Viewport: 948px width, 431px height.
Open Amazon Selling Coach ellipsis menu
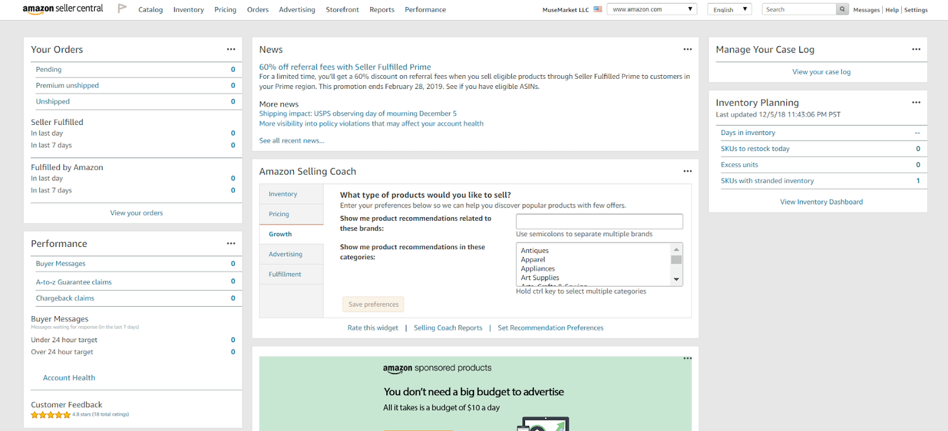(688, 171)
